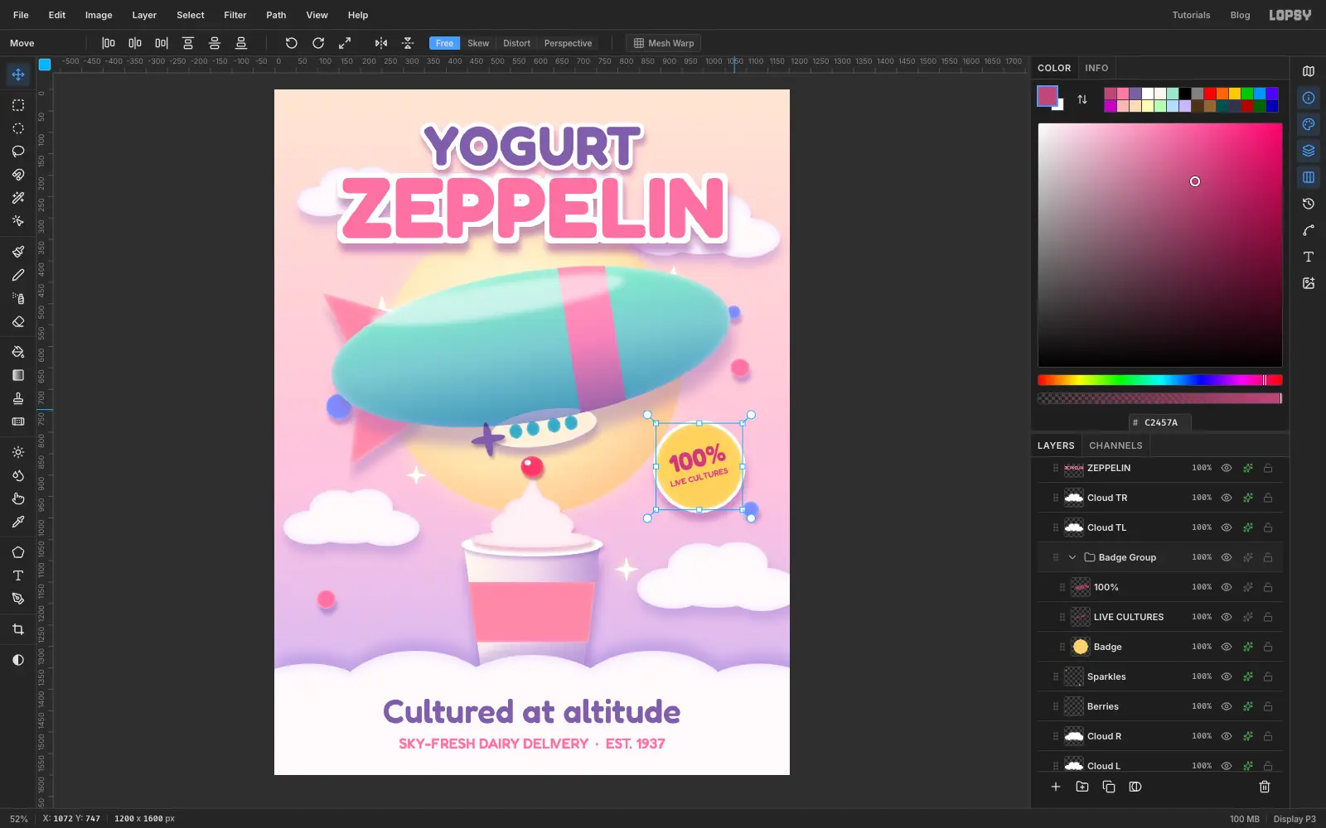Select Skew transform mode

coord(478,43)
